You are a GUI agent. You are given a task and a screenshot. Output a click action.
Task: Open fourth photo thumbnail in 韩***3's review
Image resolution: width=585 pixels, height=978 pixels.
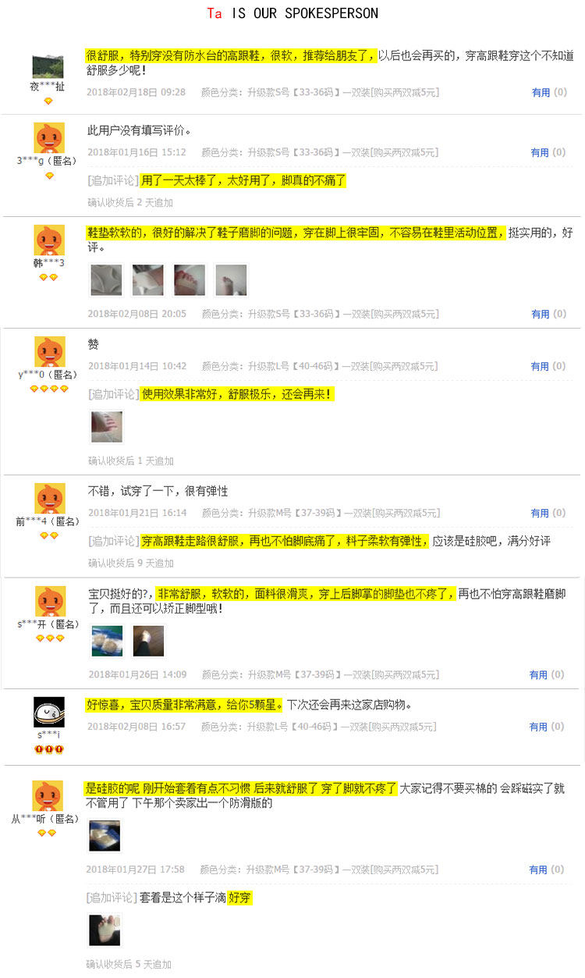pyautogui.click(x=231, y=280)
